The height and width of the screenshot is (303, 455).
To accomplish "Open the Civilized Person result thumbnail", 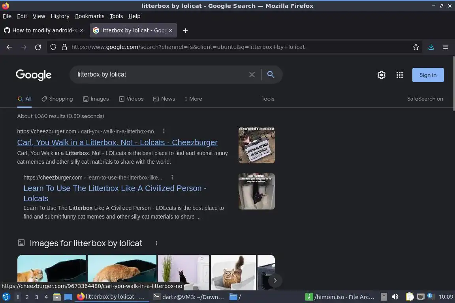I will click(x=256, y=191).
